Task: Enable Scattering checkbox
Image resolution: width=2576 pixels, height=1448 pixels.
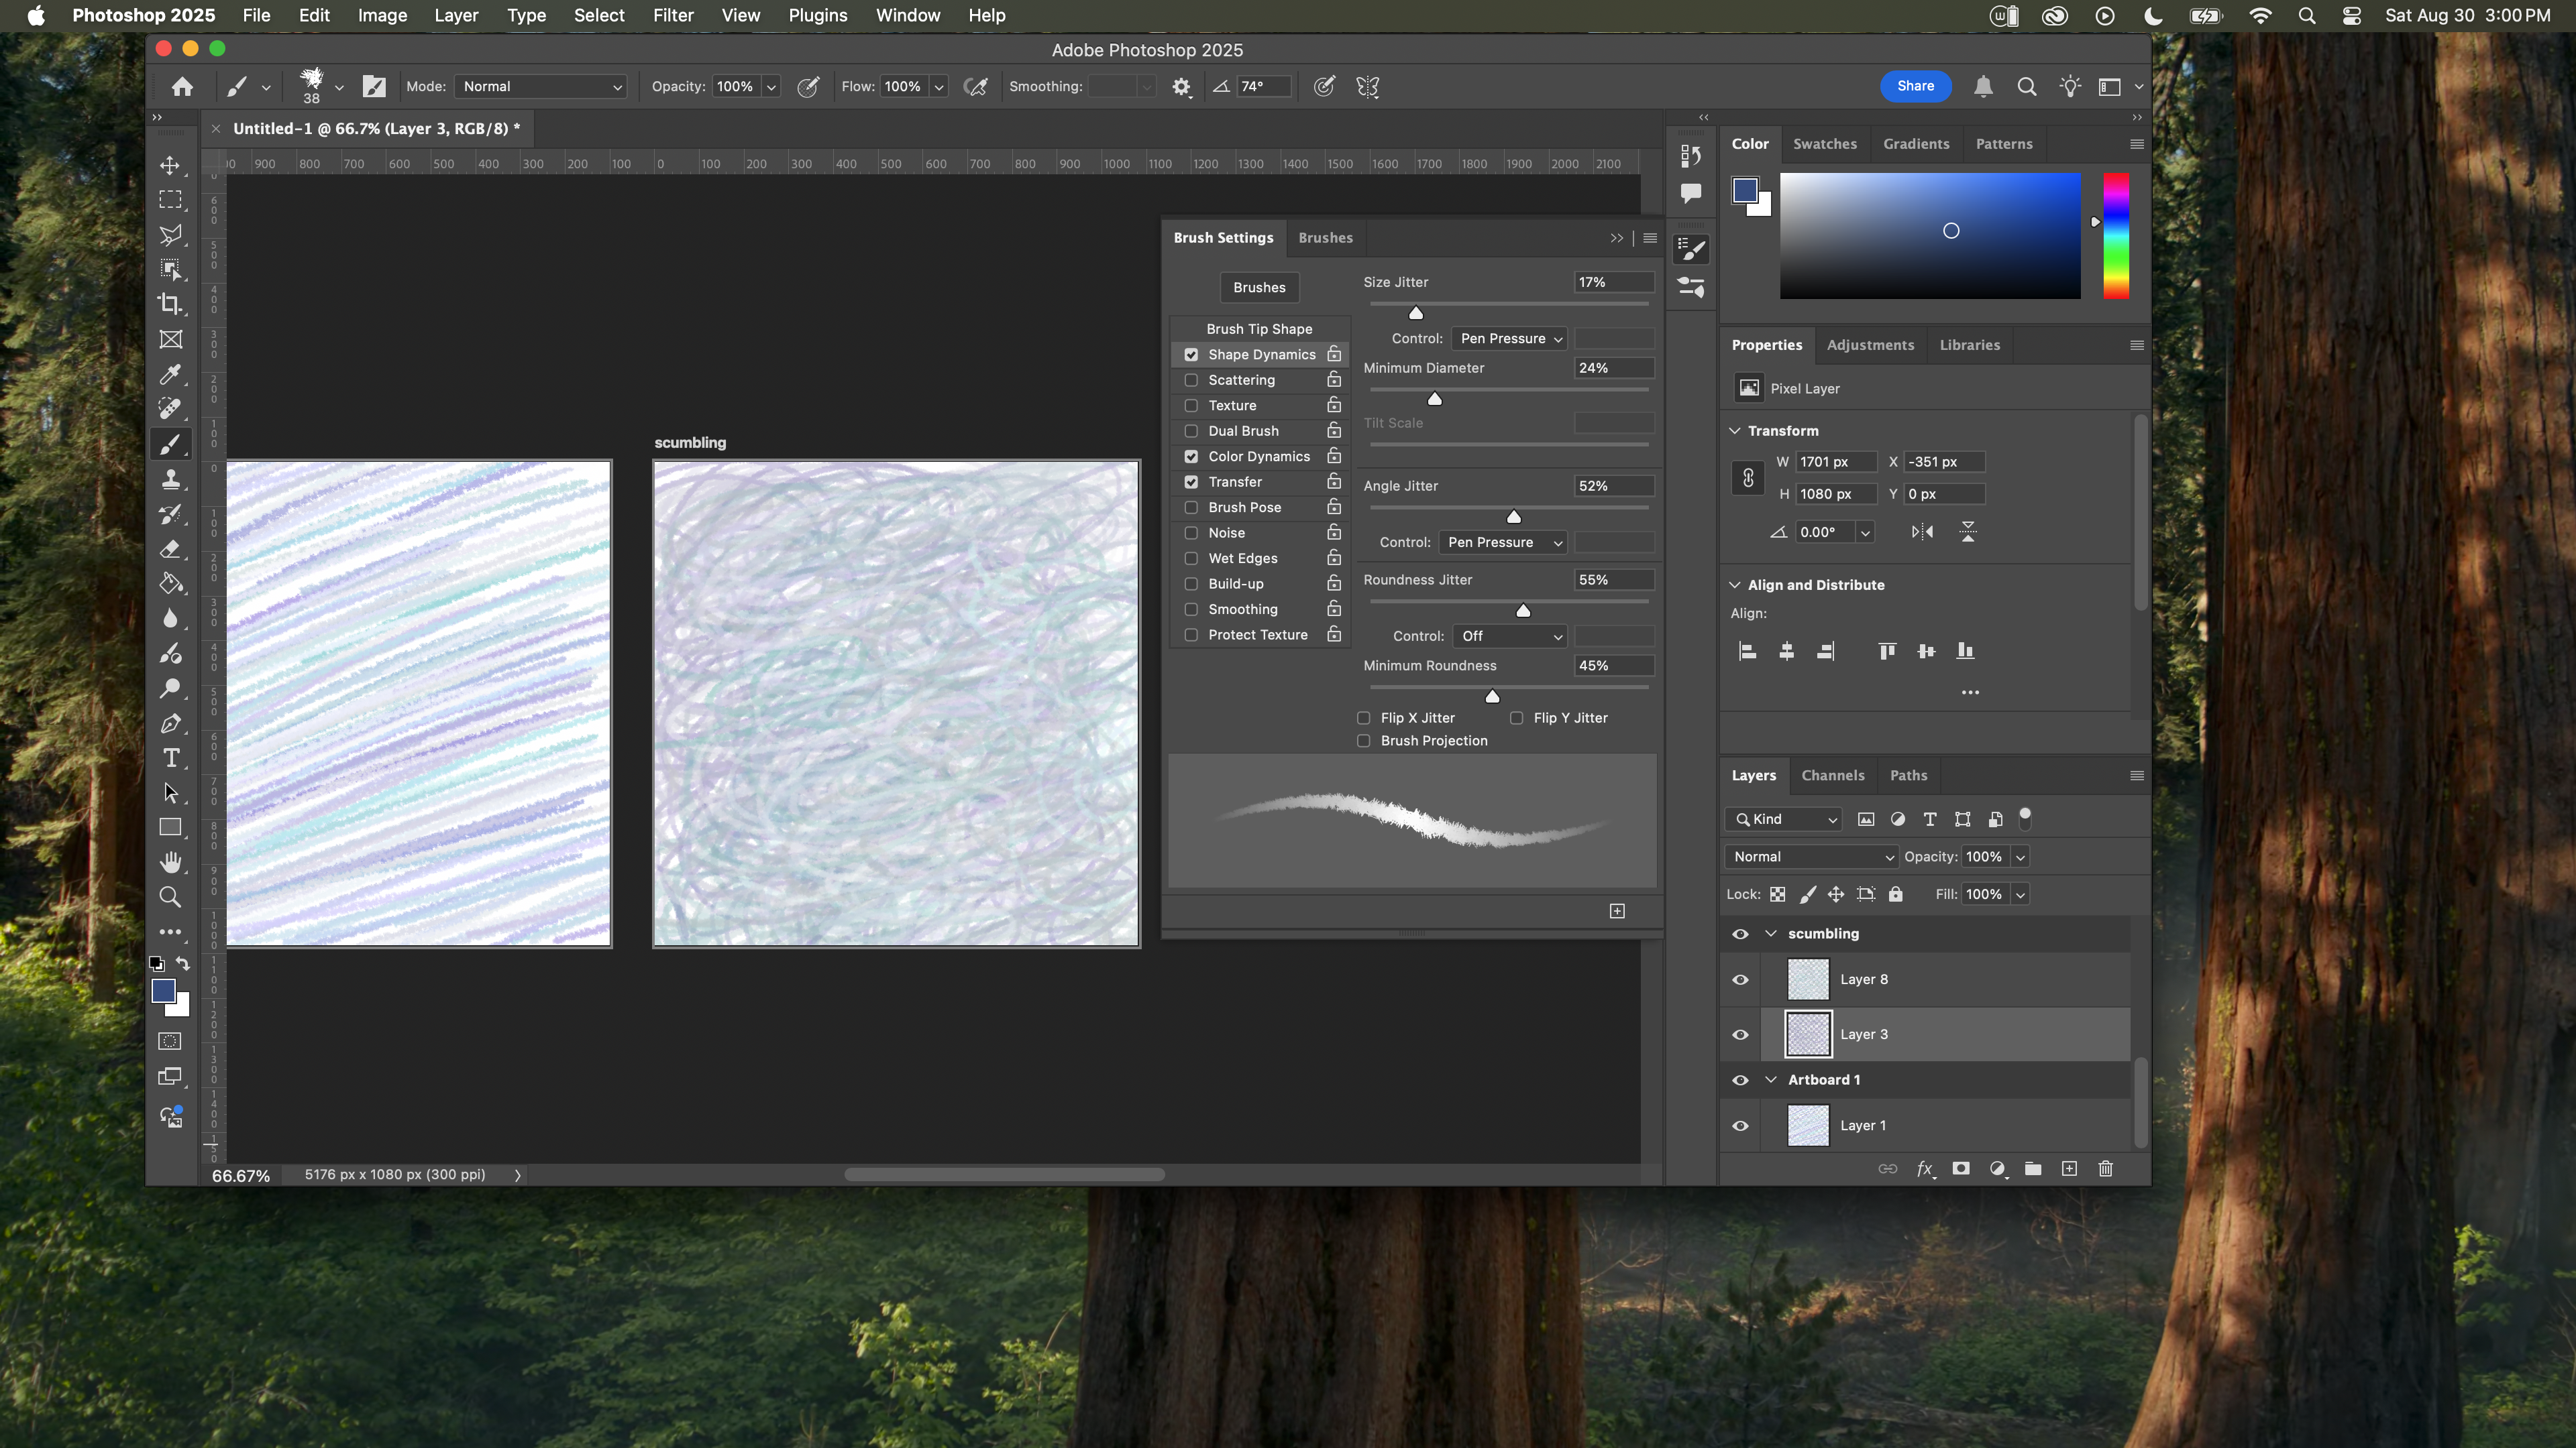Action: 1191,379
